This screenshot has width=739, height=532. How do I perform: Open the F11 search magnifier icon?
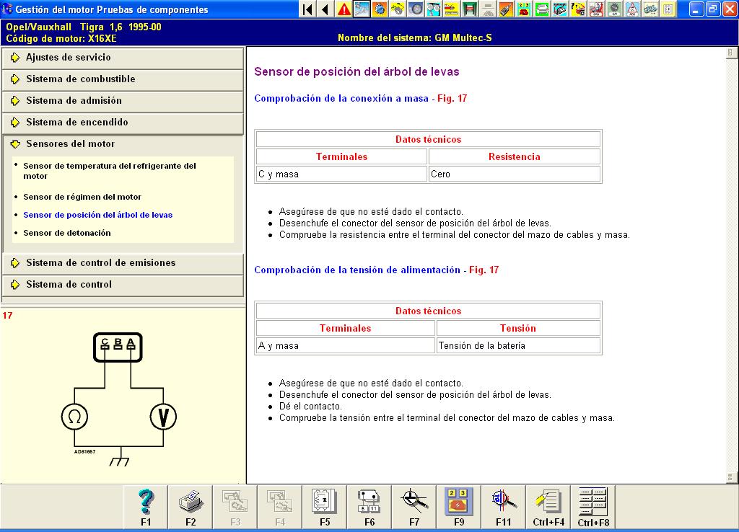click(503, 507)
